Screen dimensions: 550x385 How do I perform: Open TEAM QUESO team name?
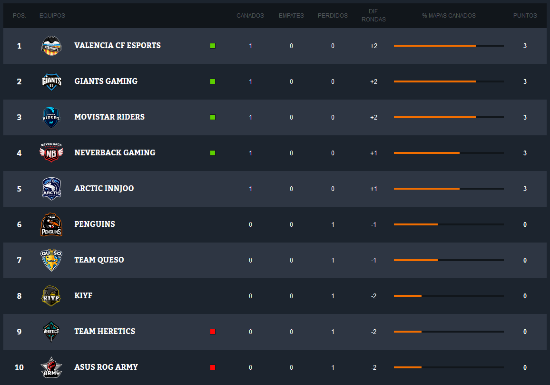99,260
